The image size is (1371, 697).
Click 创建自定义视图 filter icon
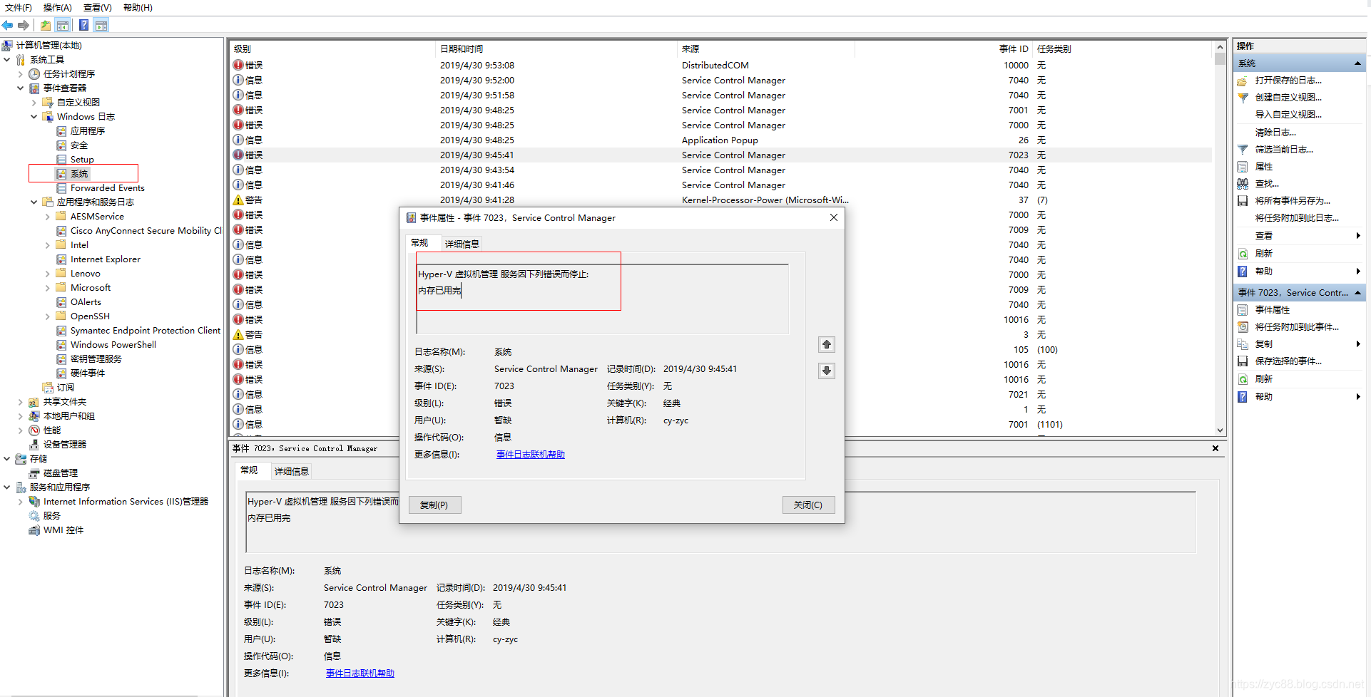[1243, 98]
